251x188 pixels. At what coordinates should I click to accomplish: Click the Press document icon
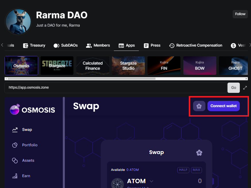click(146, 46)
